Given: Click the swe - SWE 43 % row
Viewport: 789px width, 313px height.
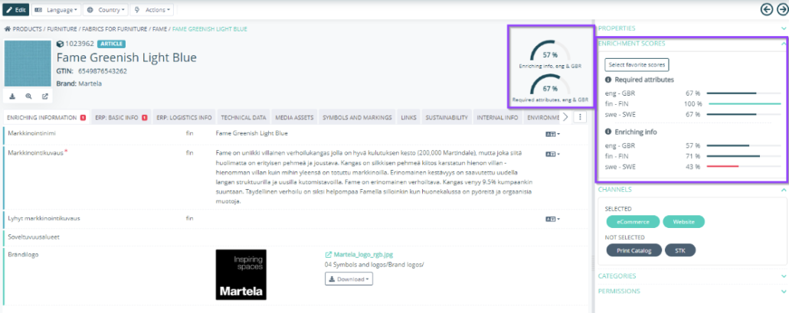Looking at the screenshot, I should 692,167.
